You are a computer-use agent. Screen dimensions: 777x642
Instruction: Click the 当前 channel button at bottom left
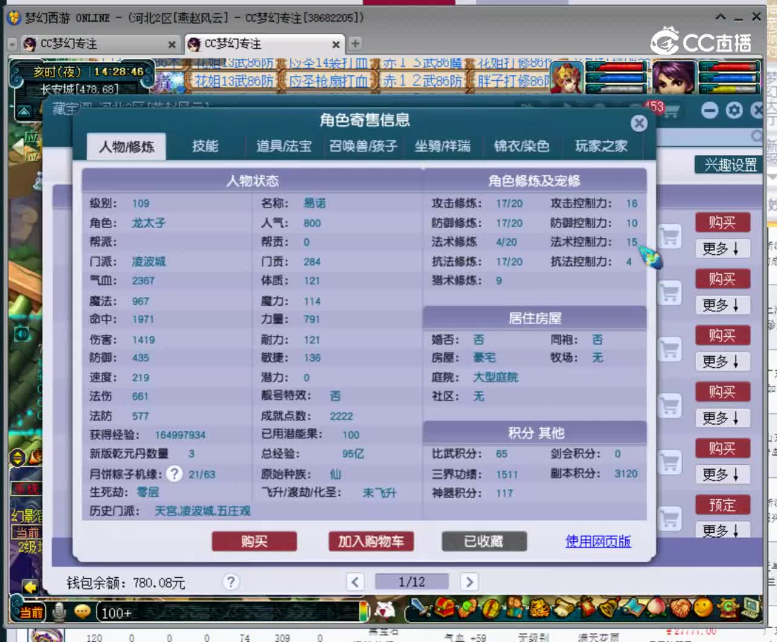(x=31, y=612)
